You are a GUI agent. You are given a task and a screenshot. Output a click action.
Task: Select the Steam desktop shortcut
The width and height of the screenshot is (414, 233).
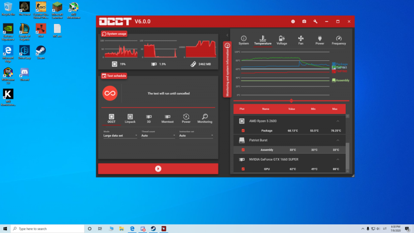(41, 52)
